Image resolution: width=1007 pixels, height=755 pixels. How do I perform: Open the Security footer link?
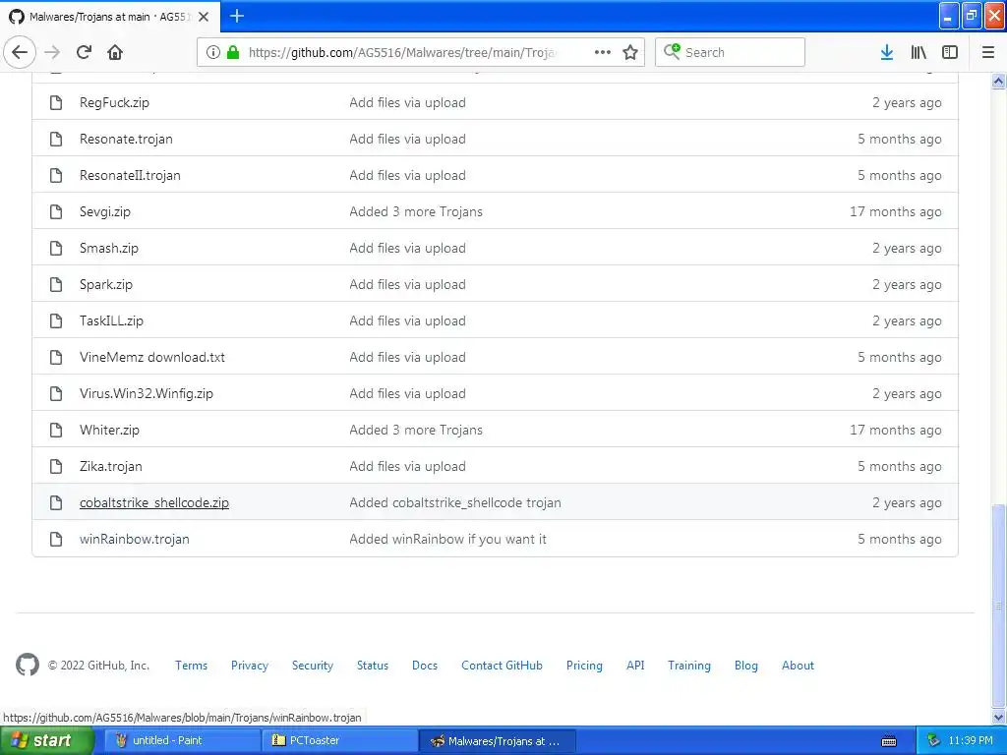point(313,666)
